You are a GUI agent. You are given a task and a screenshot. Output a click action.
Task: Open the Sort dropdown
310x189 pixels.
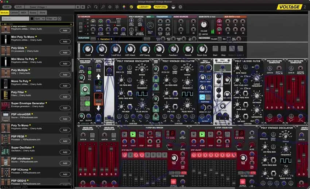[40, 19]
